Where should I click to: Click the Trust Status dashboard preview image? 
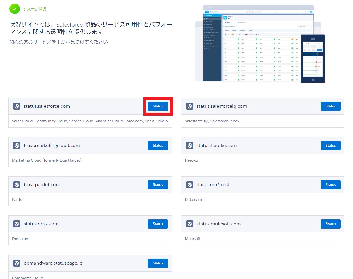(x=259, y=44)
